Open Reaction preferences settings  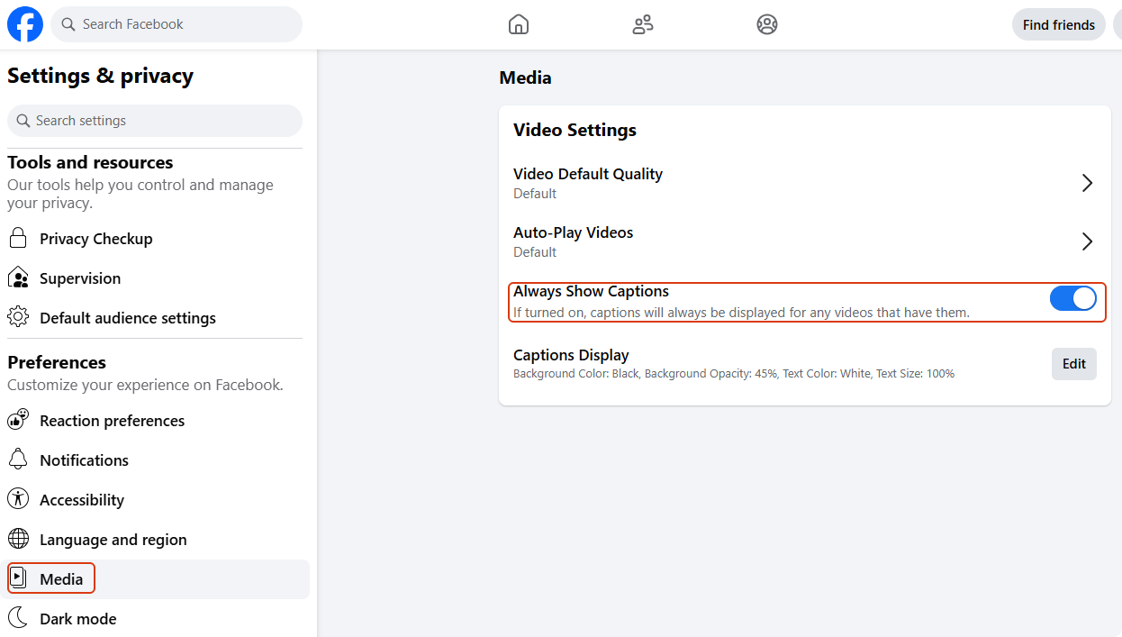tap(112, 421)
